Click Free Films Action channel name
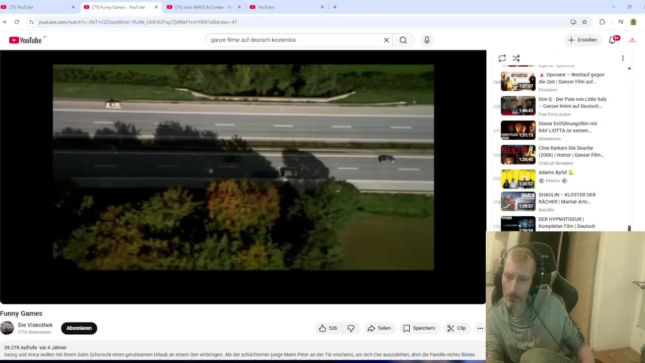 tap(554, 114)
